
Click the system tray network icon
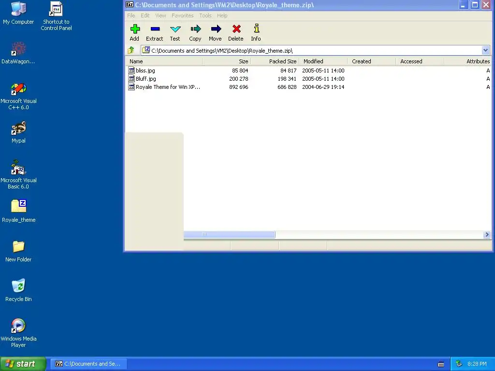tap(459, 364)
